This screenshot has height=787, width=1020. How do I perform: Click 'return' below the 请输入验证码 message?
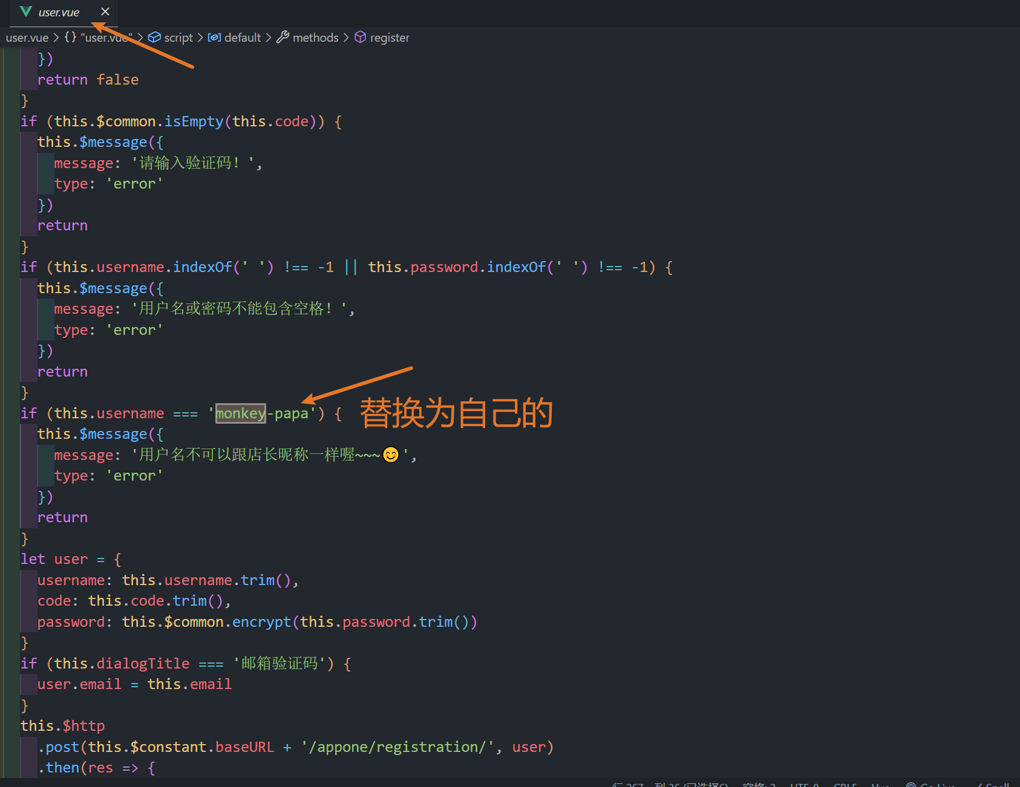[62, 225]
